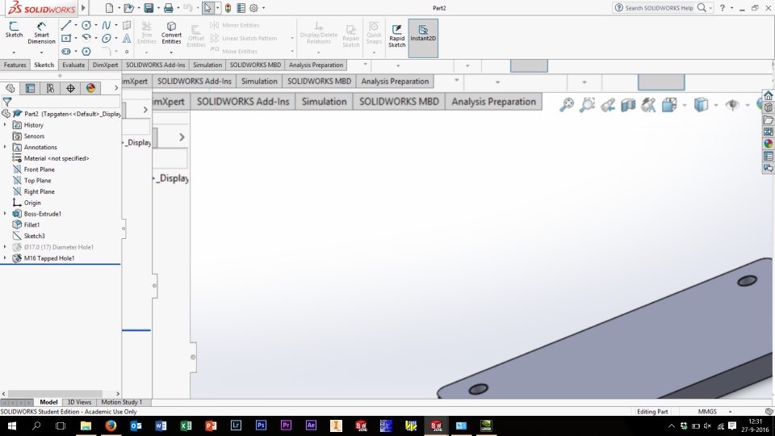Click the Hide/Show Items eye icon
The image size is (775, 436).
[x=732, y=105]
